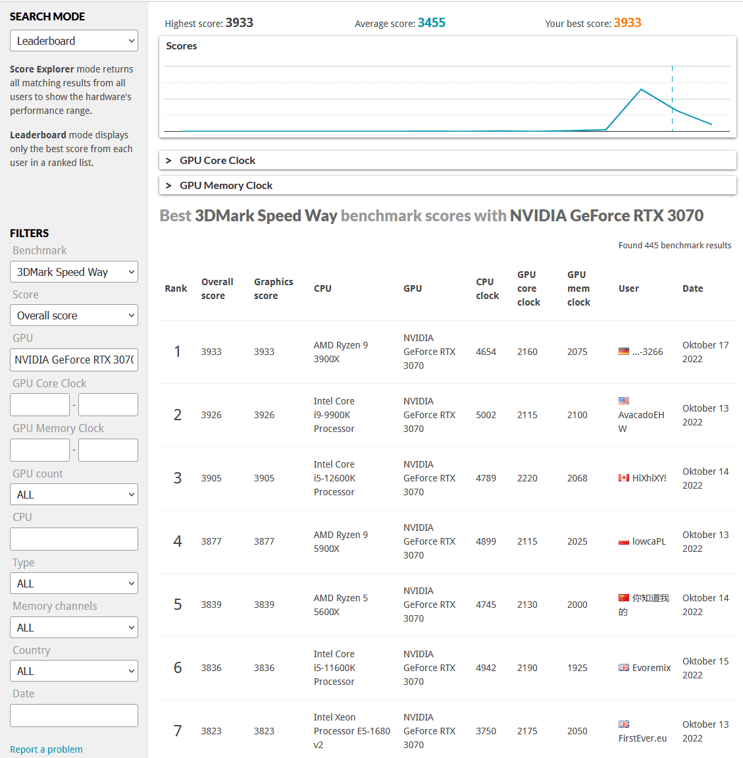Click AMD Ryzen 9 5900X CPU cell

341,541
